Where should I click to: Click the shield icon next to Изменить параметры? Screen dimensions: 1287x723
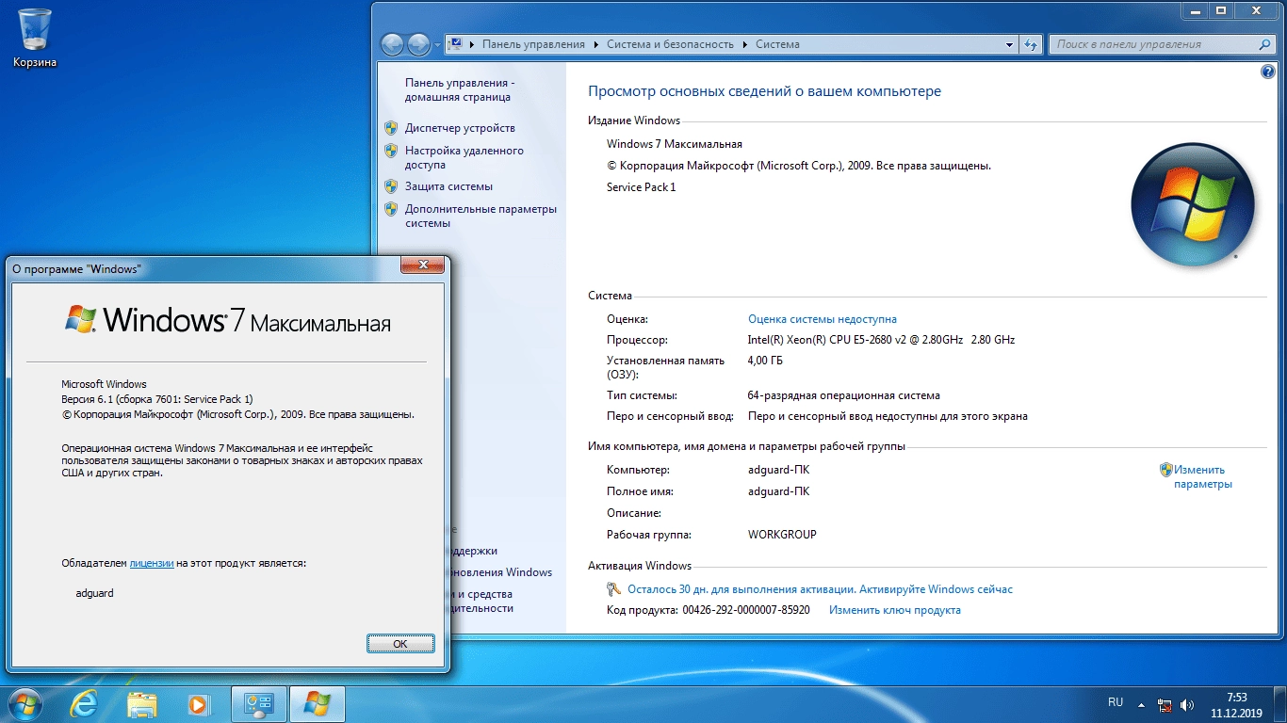[x=1165, y=469]
